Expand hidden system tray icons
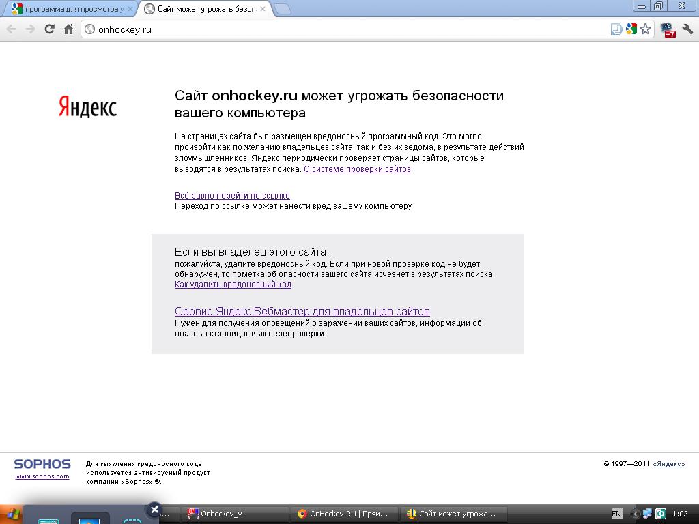 point(636,514)
